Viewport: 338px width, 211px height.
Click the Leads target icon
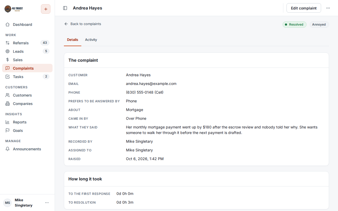[x=8, y=51]
